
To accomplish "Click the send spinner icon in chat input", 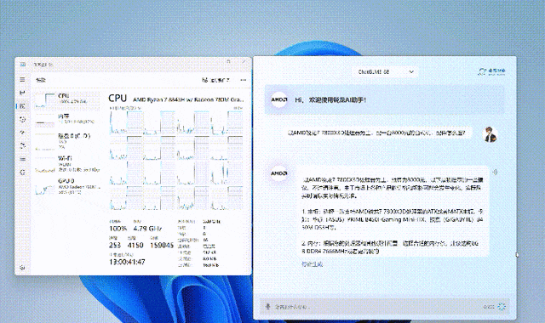I will pos(502,307).
